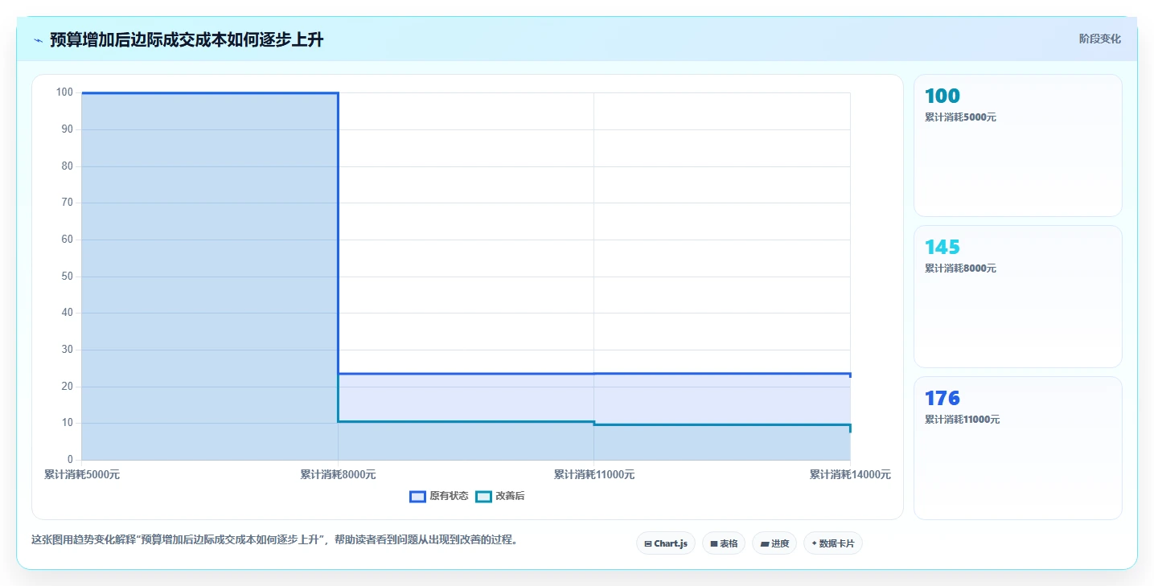This screenshot has height=586, width=1154.
Task: Click the 数据卡片 tag chip
Action: tap(833, 543)
